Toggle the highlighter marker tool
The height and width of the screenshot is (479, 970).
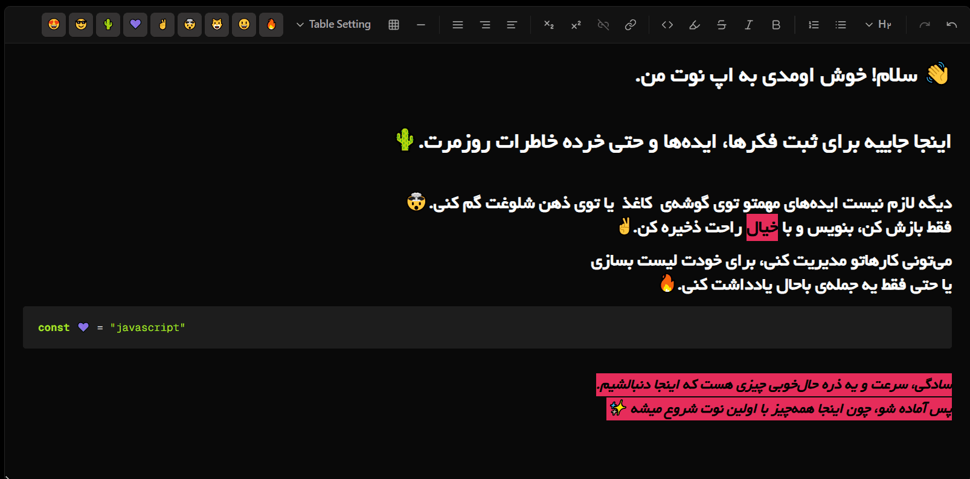coord(695,25)
